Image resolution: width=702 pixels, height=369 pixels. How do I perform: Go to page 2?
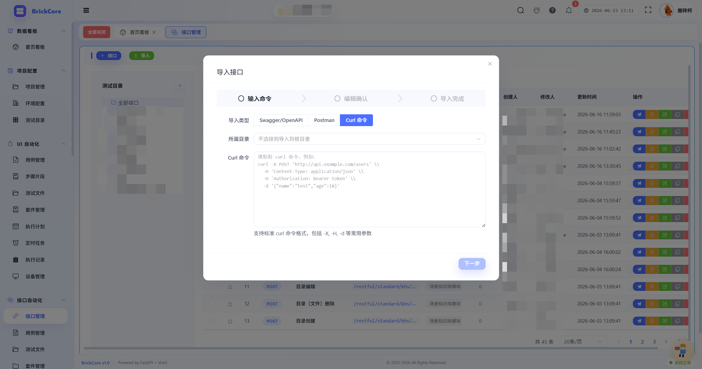[642, 342]
